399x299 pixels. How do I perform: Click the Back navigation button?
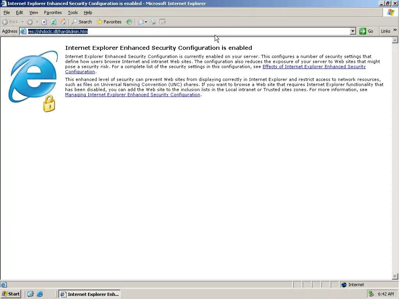tap(11, 22)
